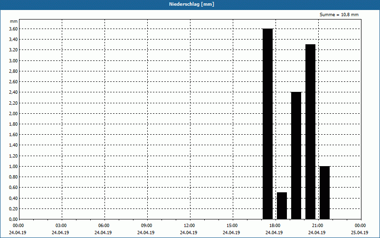The width and height of the screenshot is (380, 238).
Task: Click the 0,20 y-axis value
Action: pyautogui.click(x=13, y=208)
